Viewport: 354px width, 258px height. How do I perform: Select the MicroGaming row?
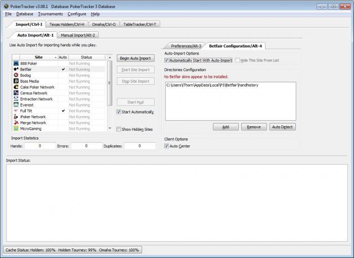pyautogui.click(x=59, y=128)
